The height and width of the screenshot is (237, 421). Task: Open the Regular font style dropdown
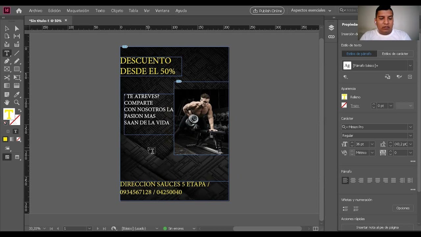click(410, 136)
